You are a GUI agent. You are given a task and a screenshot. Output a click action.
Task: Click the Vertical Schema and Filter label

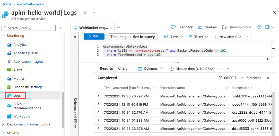click(75, 113)
